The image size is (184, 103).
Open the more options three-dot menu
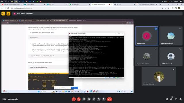click(x=103, y=99)
